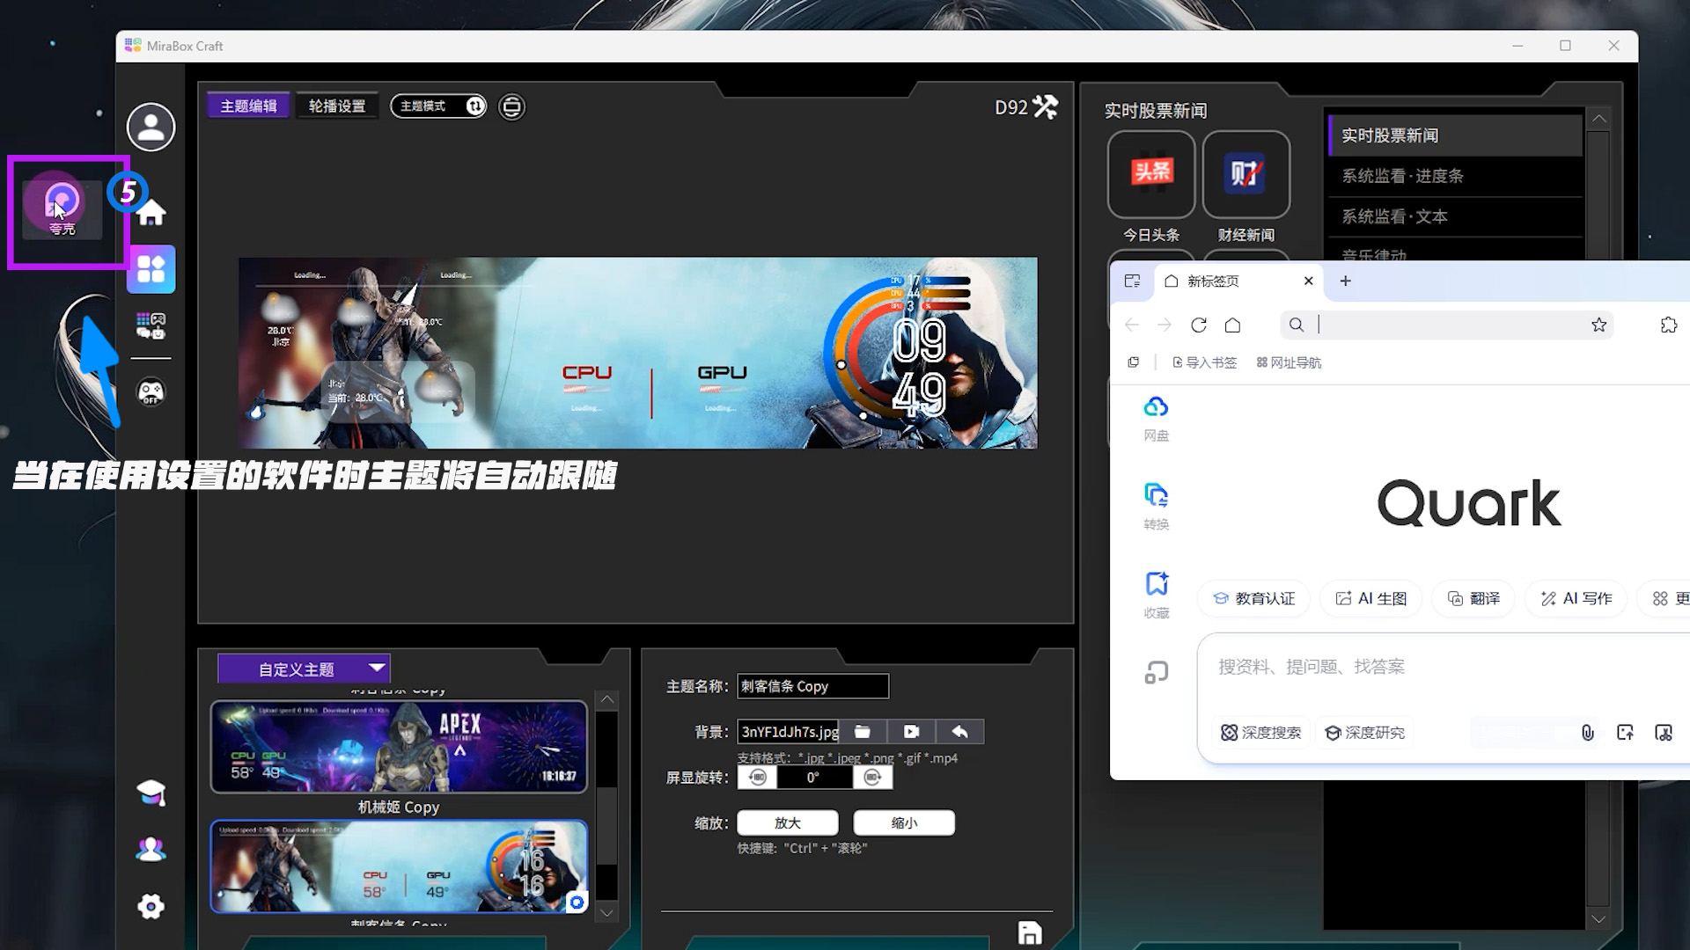Image resolution: width=1690 pixels, height=950 pixels.
Task: Open the highlighted four-tile theme page icon
Action: point(151,268)
